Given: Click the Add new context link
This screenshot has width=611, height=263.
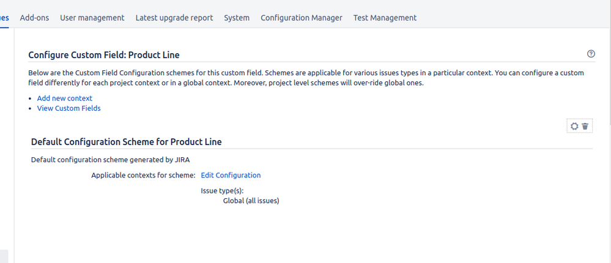Looking at the screenshot, I should click(x=65, y=98).
